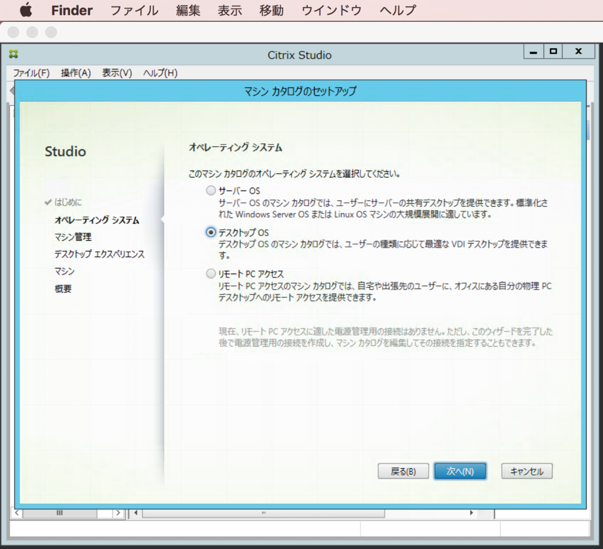Open the macOS ファイル menu
The image size is (603, 549).
click(134, 11)
